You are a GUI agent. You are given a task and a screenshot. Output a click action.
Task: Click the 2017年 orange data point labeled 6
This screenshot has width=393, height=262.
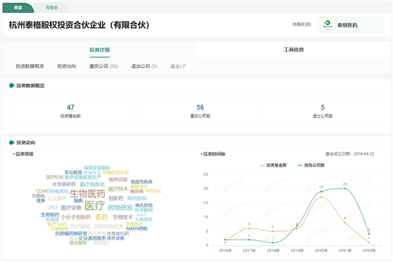pyautogui.click(x=249, y=228)
